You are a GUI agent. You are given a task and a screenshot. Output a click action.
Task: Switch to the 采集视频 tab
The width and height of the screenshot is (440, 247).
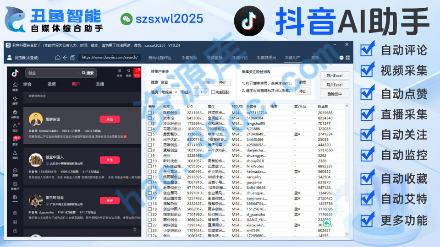tap(189, 58)
